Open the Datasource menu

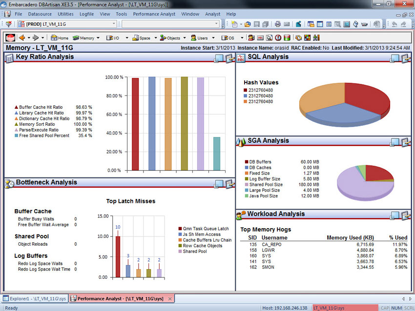coord(40,14)
